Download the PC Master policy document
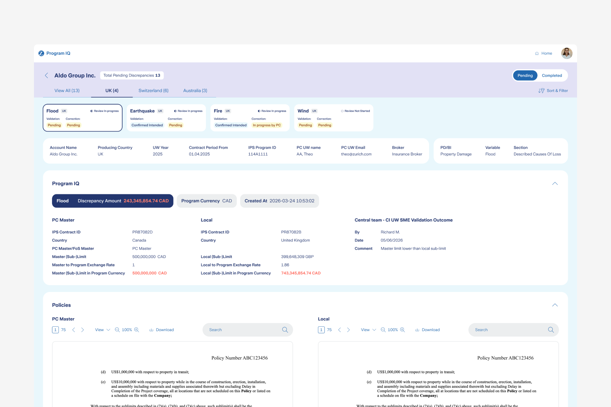The height and width of the screenshot is (407, 611). (x=162, y=330)
